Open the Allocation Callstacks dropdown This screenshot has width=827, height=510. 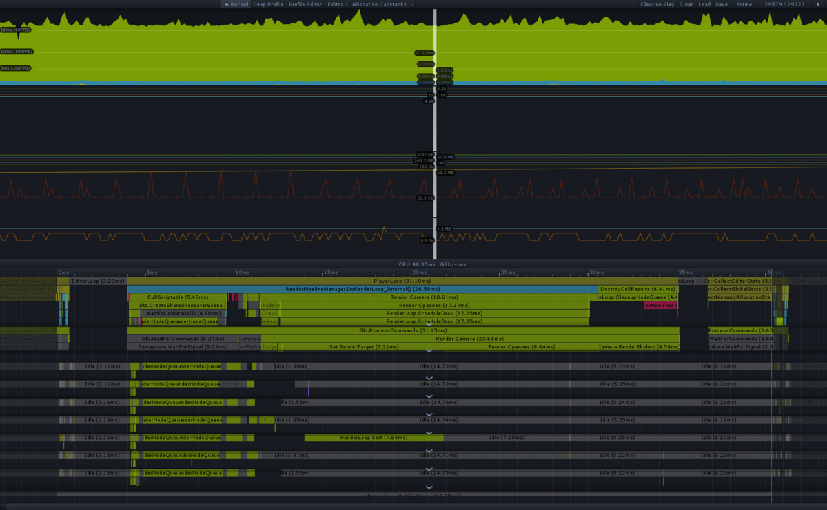[x=382, y=4]
